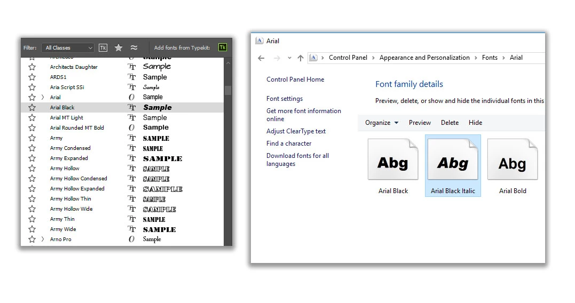Favorite the Army font star
The height and width of the screenshot is (303, 575).
click(x=32, y=138)
